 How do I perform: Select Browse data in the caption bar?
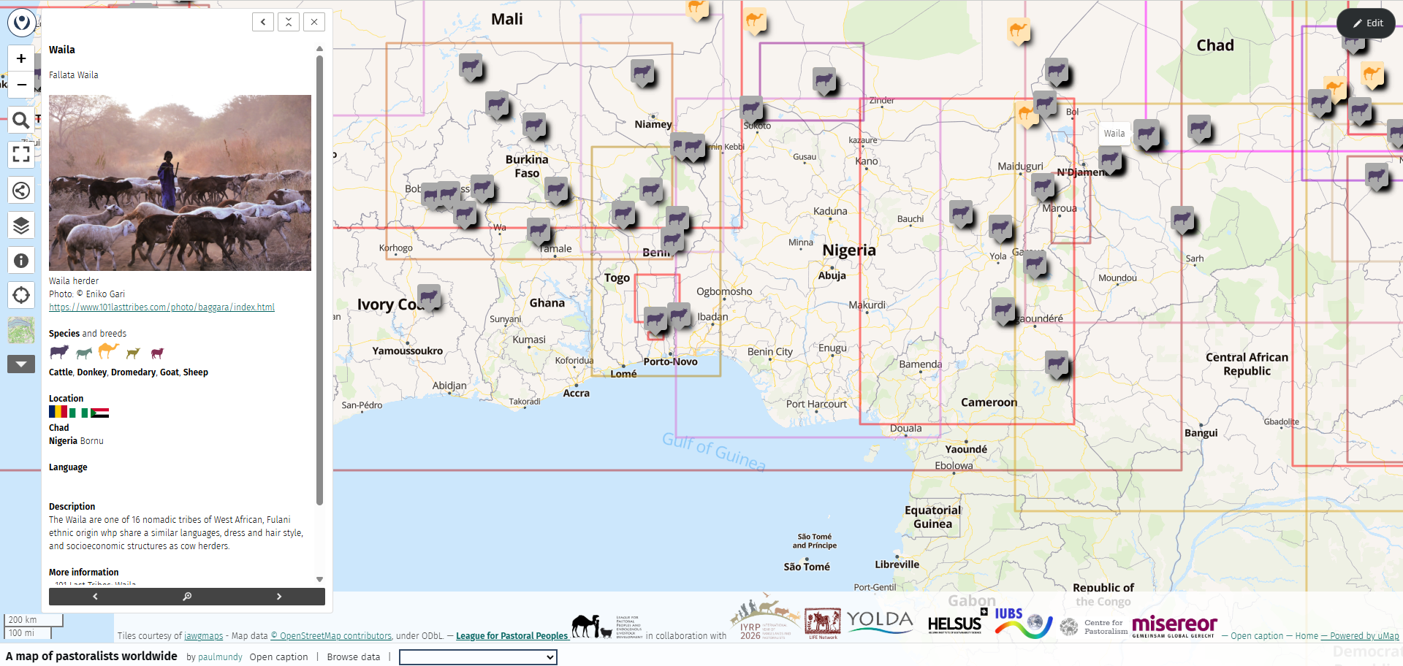coord(354,657)
